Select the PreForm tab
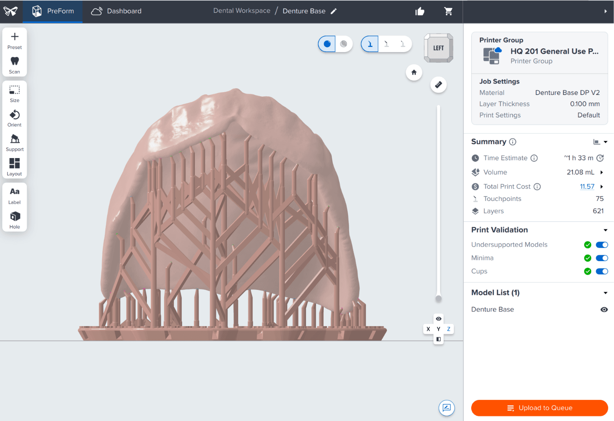The image size is (614, 421). click(53, 11)
